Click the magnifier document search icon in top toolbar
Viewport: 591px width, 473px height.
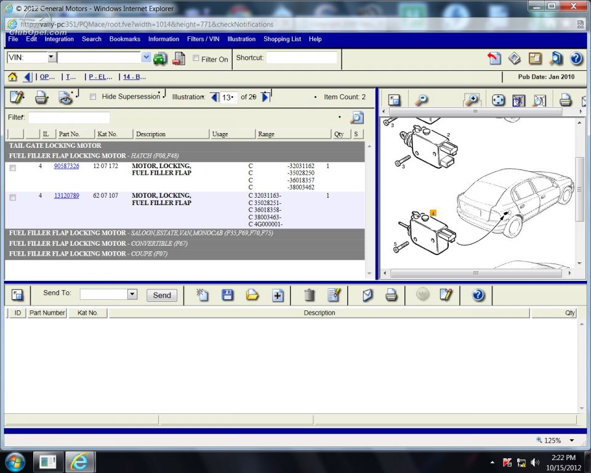pyautogui.click(x=555, y=59)
